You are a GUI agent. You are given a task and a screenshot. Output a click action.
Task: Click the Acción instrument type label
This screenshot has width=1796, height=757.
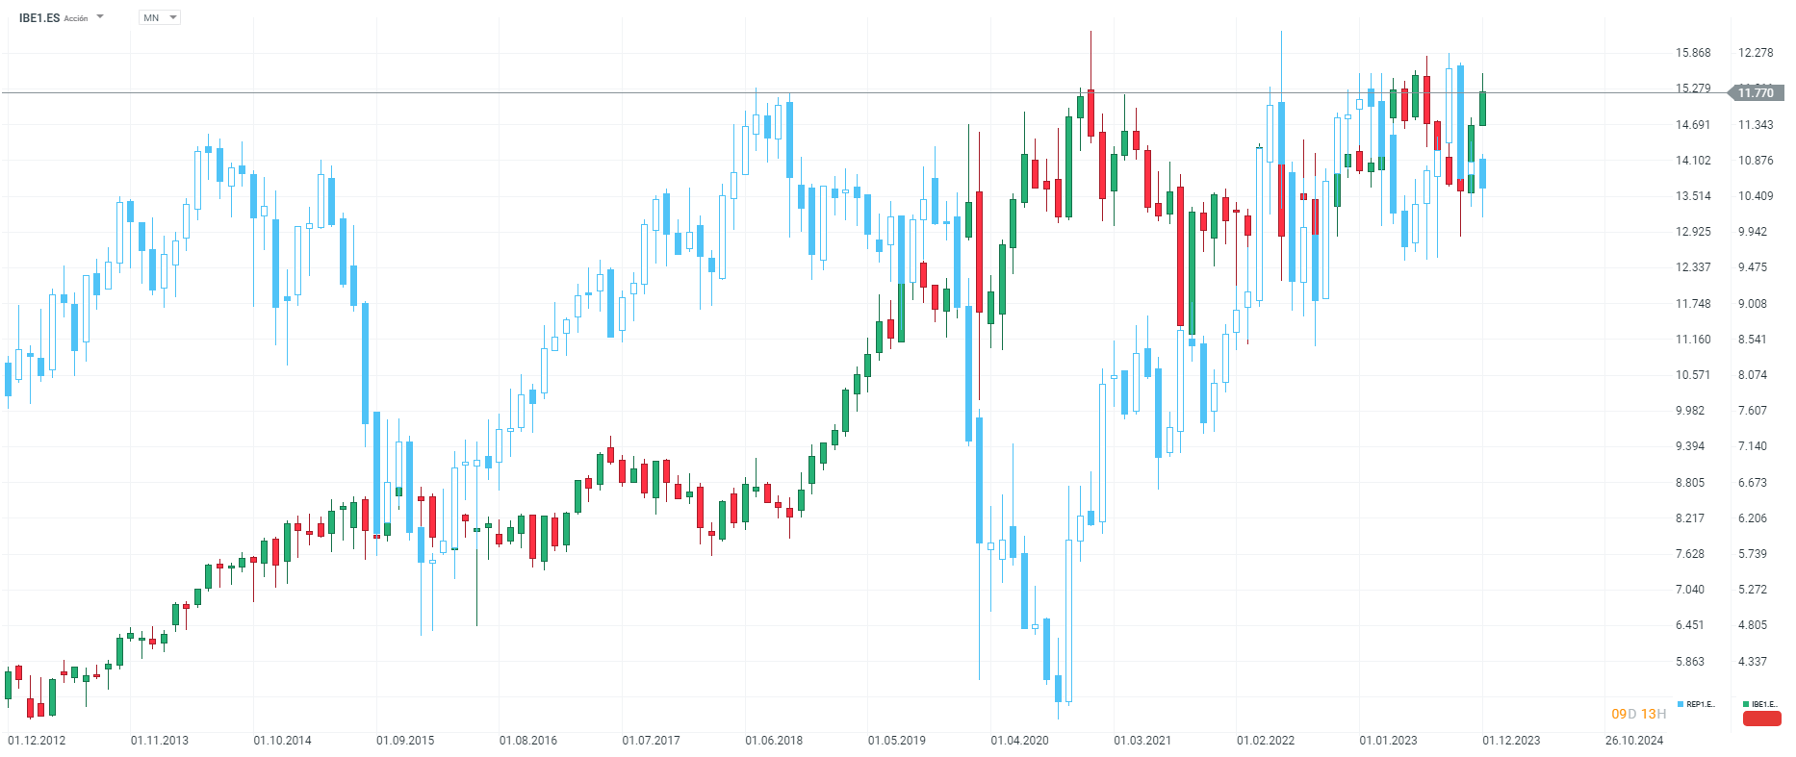76,19
